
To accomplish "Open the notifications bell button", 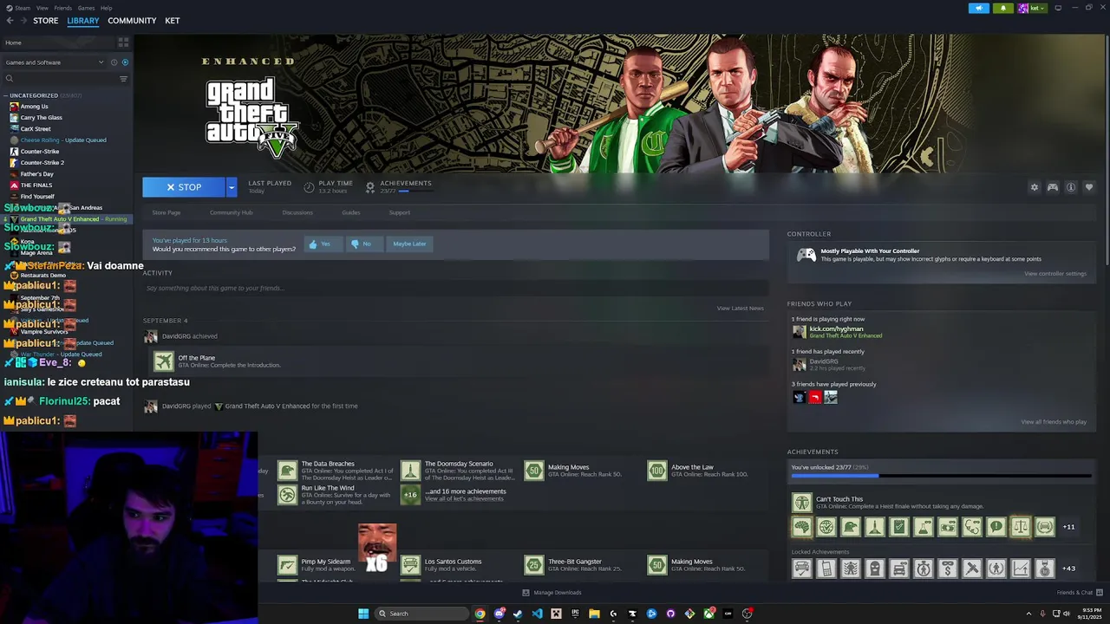I will click(x=1003, y=8).
